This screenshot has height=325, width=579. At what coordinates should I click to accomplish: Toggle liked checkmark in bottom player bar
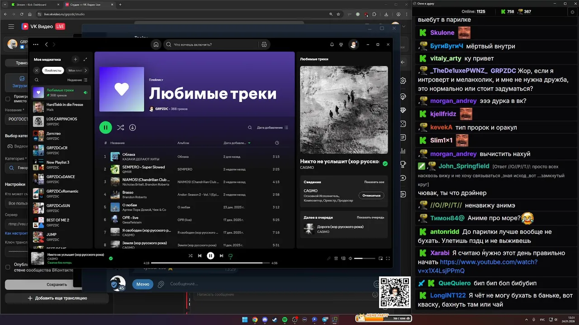(111, 258)
